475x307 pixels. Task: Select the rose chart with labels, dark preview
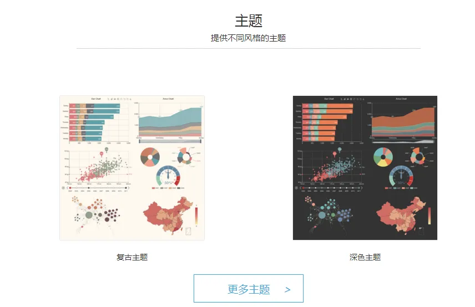(x=418, y=156)
